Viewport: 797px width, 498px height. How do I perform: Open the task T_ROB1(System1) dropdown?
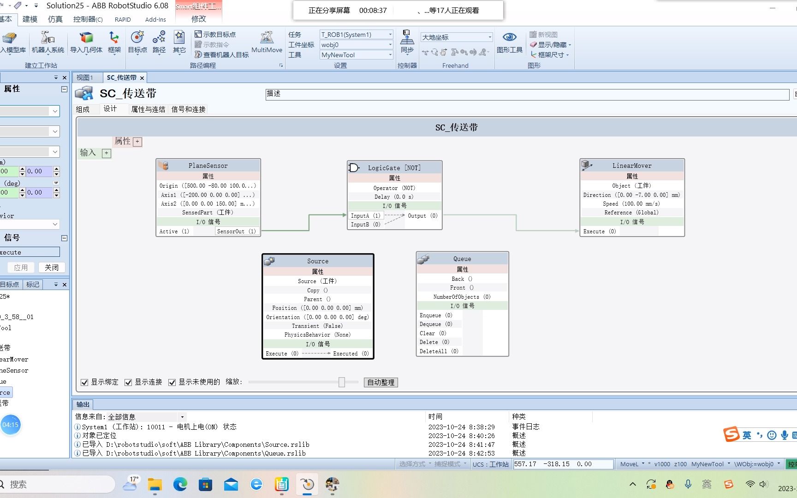click(x=390, y=35)
